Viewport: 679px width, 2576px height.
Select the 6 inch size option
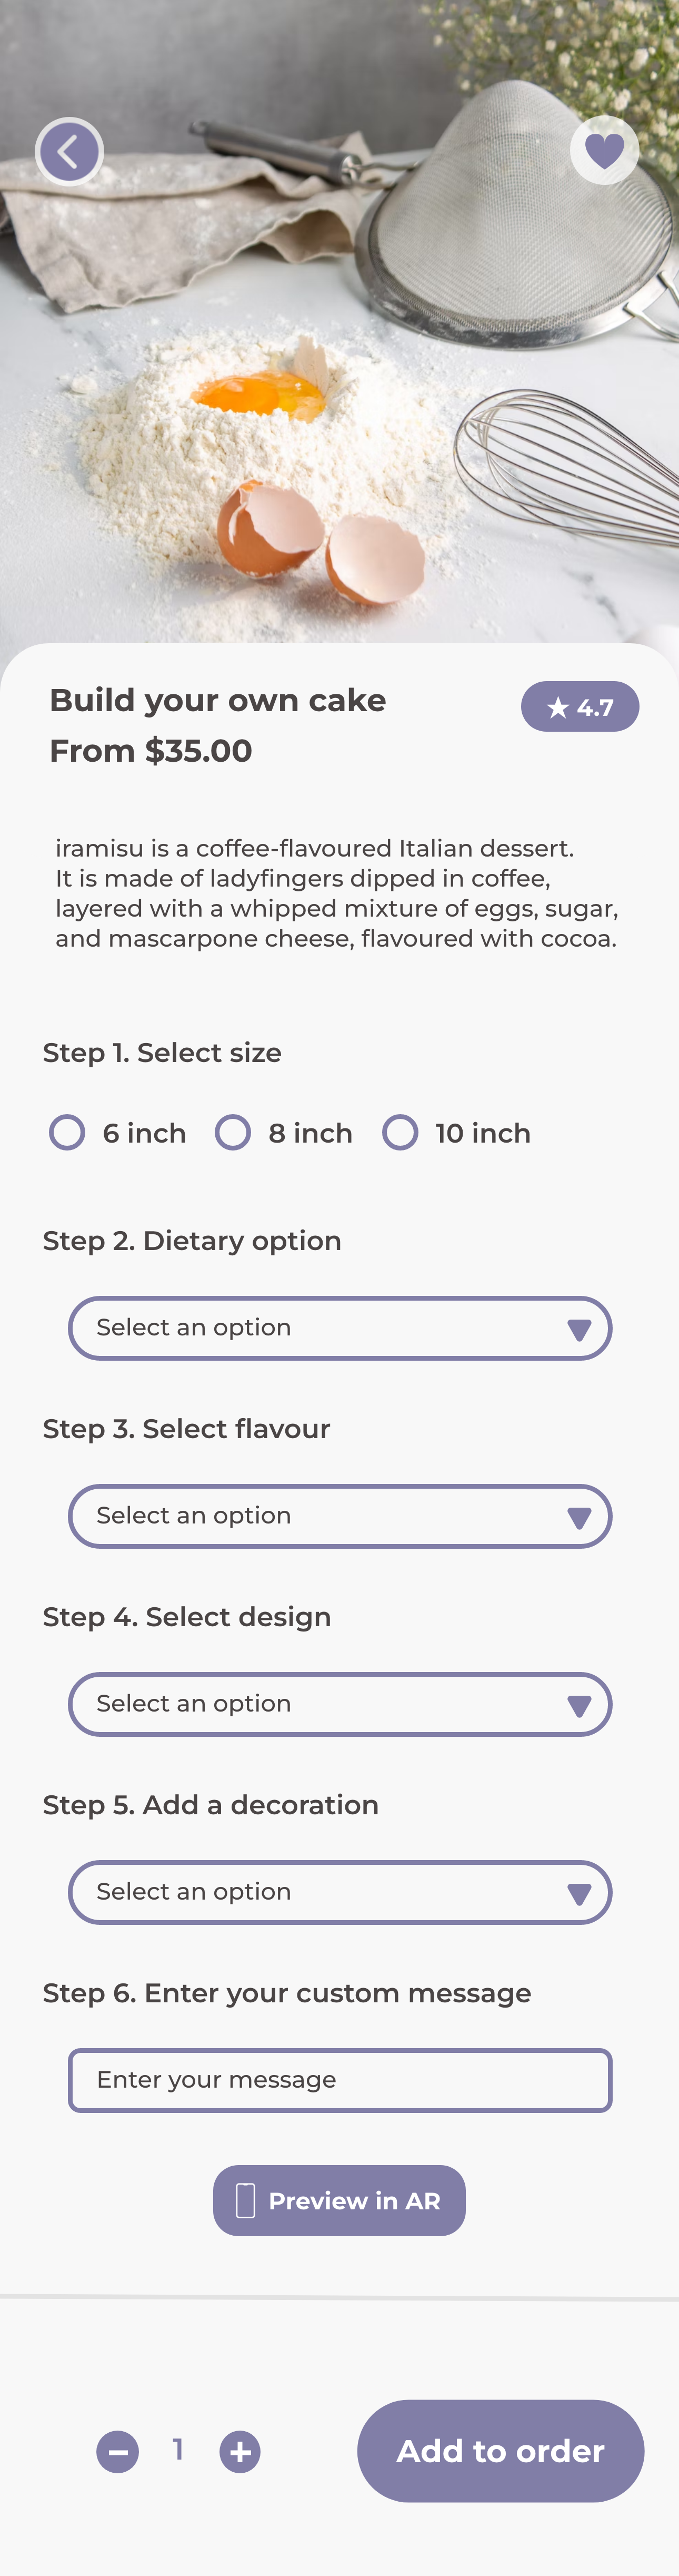[68, 1133]
